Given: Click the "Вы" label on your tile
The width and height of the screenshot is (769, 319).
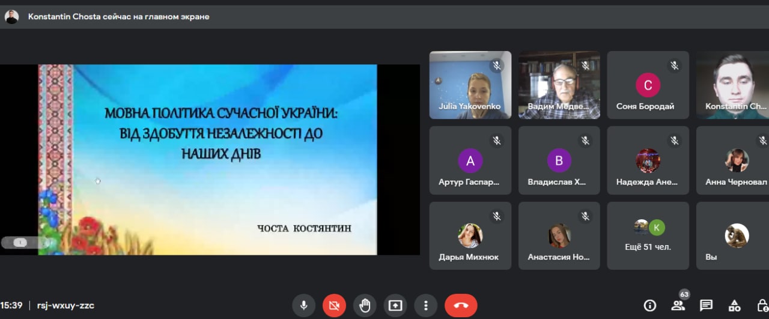Looking at the screenshot, I should click(711, 257).
